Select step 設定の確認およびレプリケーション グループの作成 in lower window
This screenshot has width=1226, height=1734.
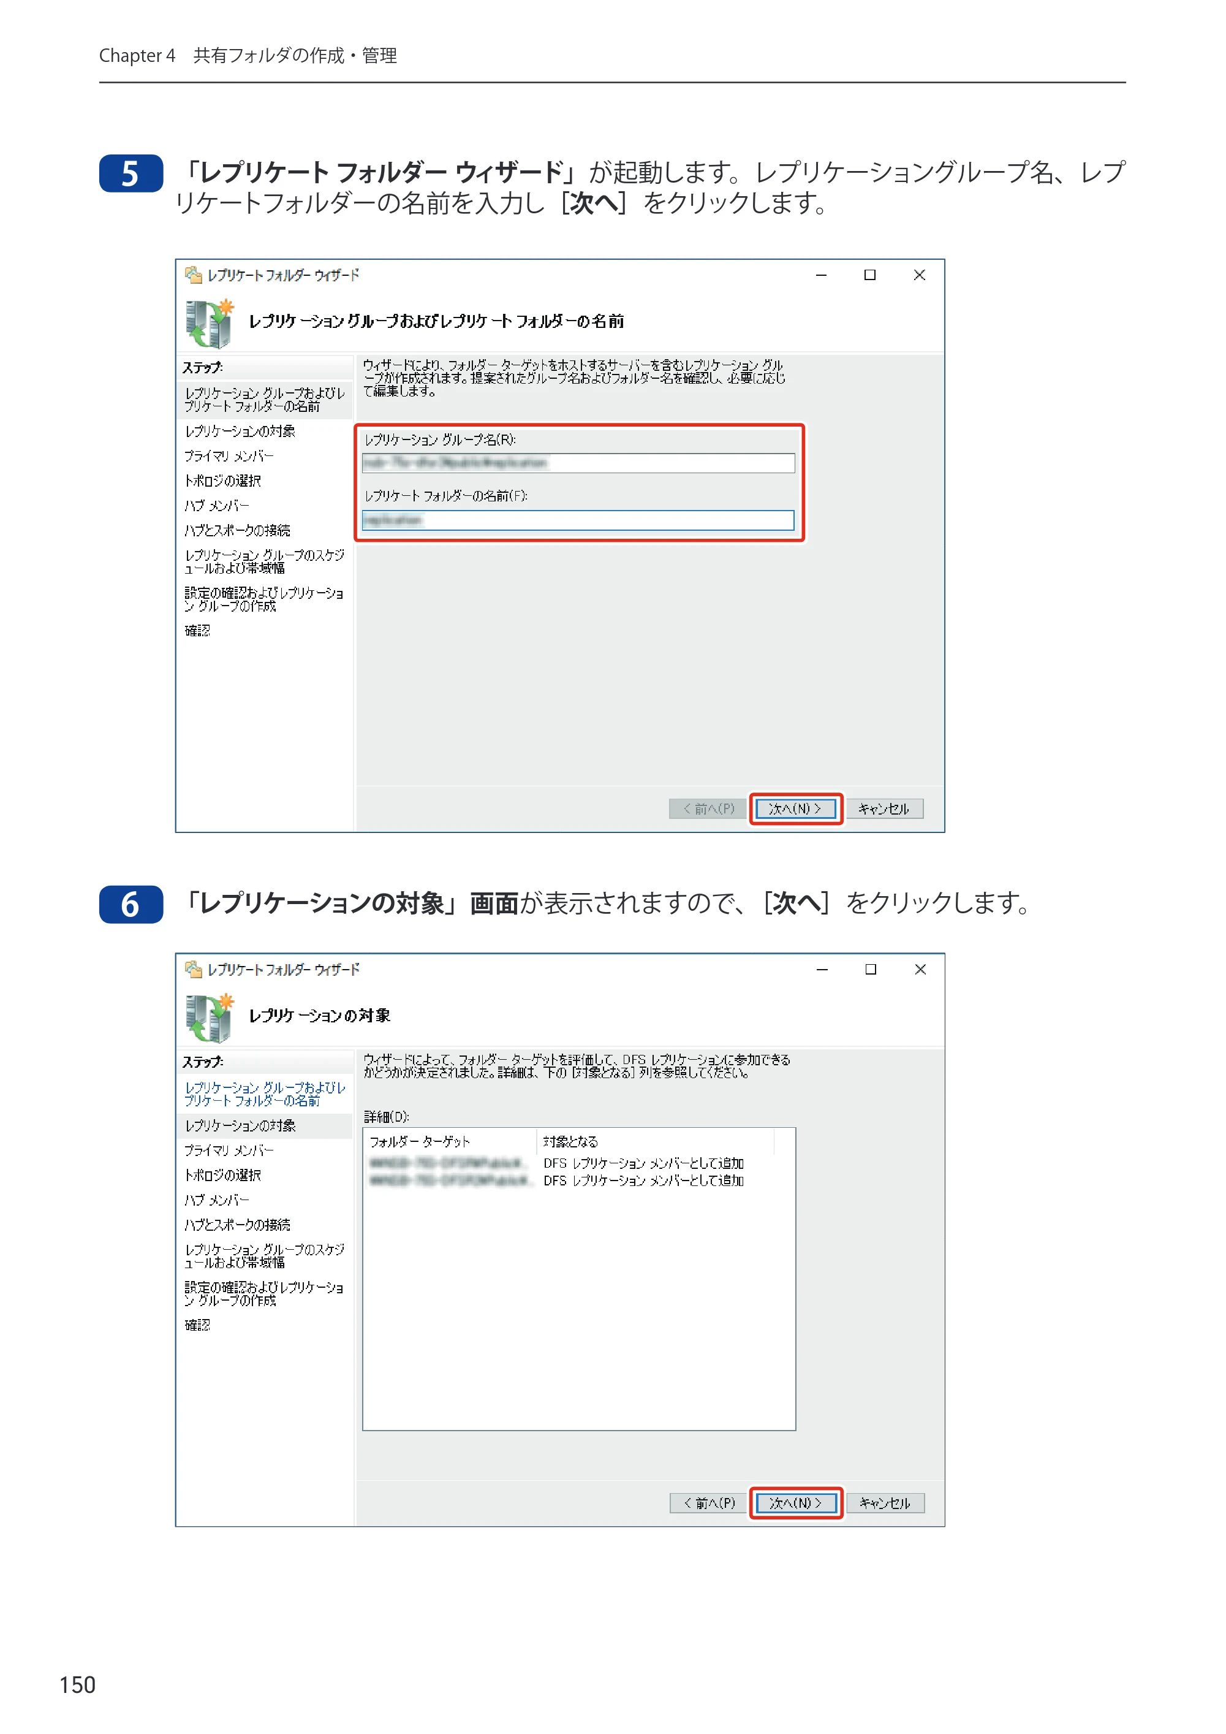pos(265,1294)
